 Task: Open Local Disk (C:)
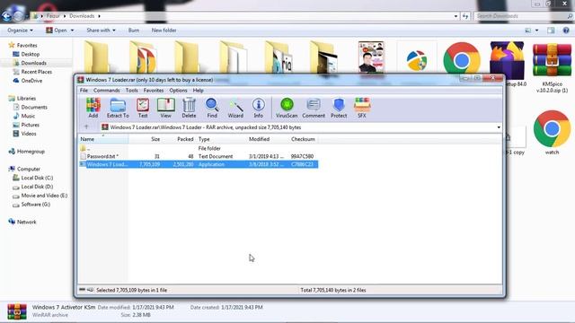pos(37,178)
